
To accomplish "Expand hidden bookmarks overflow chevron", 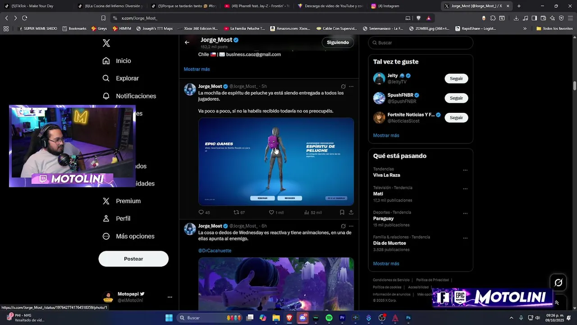I will click(x=525, y=28).
